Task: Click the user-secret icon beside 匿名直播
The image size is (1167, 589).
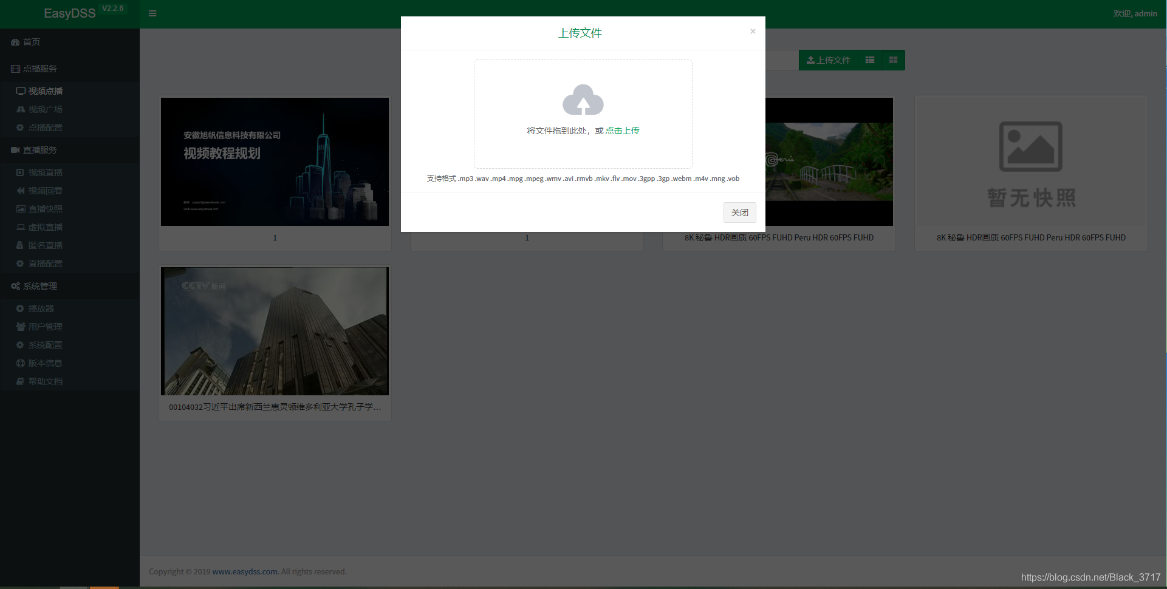Action: pyautogui.click(x=20, y=245)
